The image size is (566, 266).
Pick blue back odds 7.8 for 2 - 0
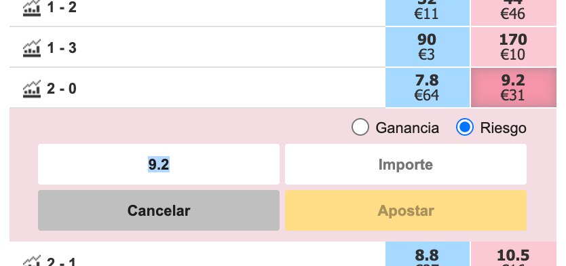point(427,88)
